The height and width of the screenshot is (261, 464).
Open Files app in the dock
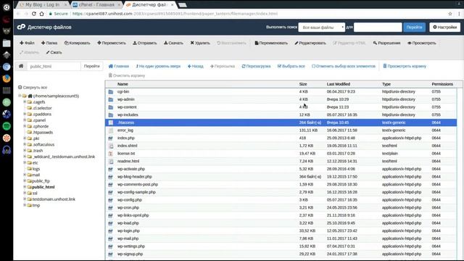pos(7,43)
